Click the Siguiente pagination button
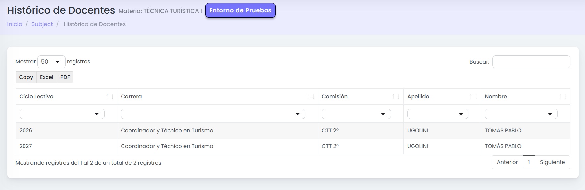Screen dimensions: 585x190 (x=552, y=162)
